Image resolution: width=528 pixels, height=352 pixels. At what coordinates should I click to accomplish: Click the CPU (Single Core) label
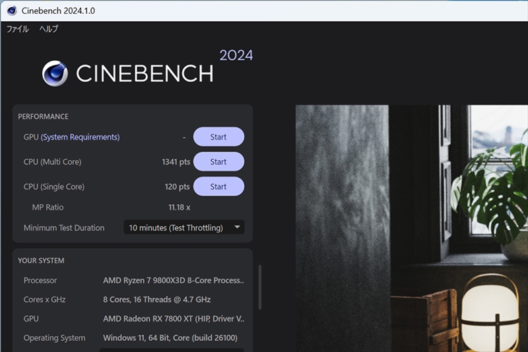pyautogui.click(x=54, y=187)
